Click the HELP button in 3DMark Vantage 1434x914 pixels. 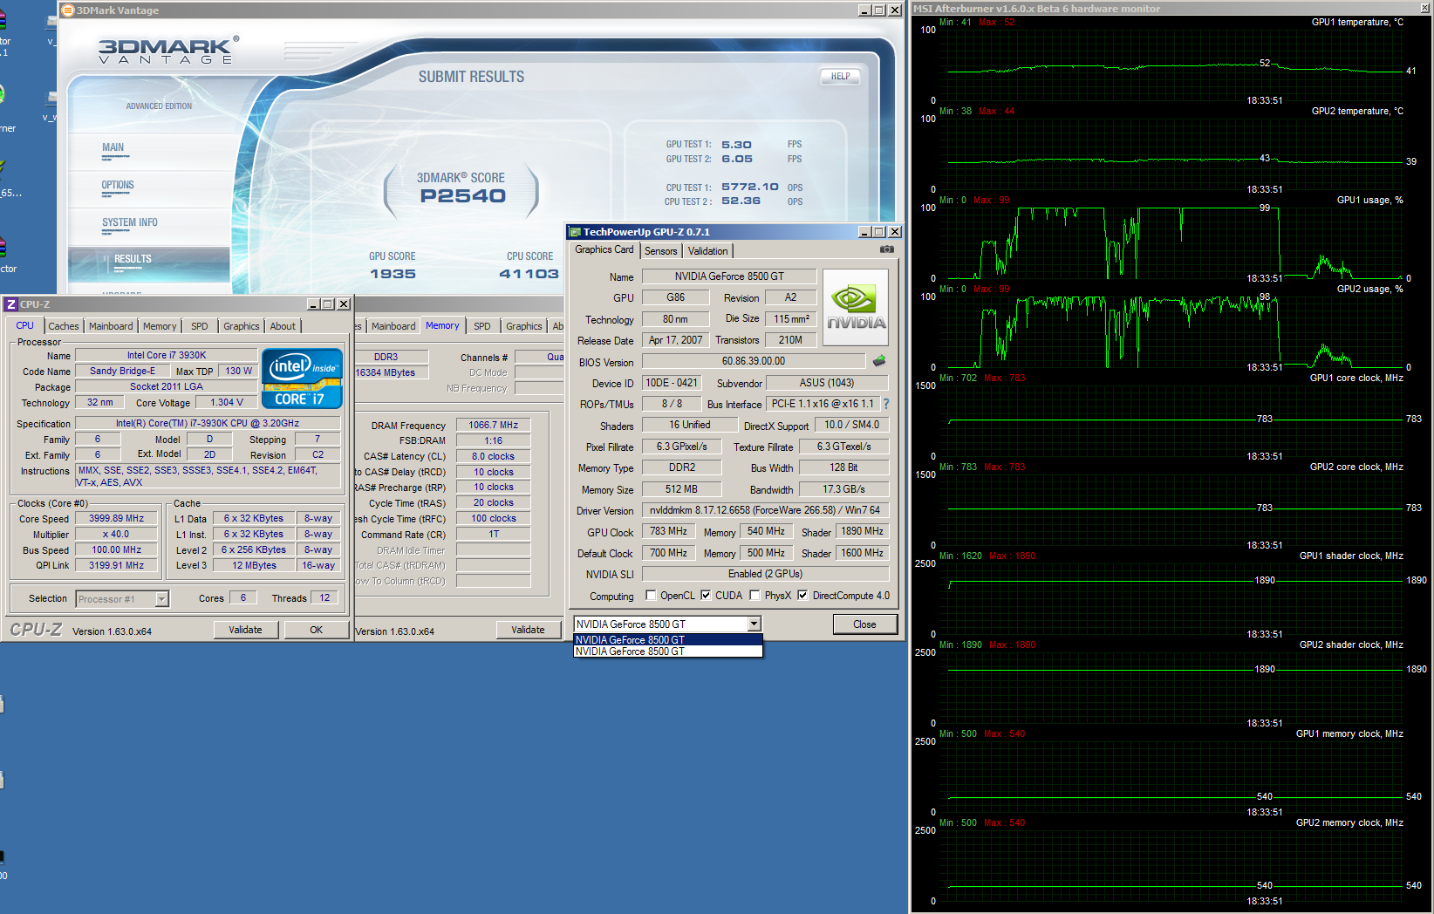840,77
